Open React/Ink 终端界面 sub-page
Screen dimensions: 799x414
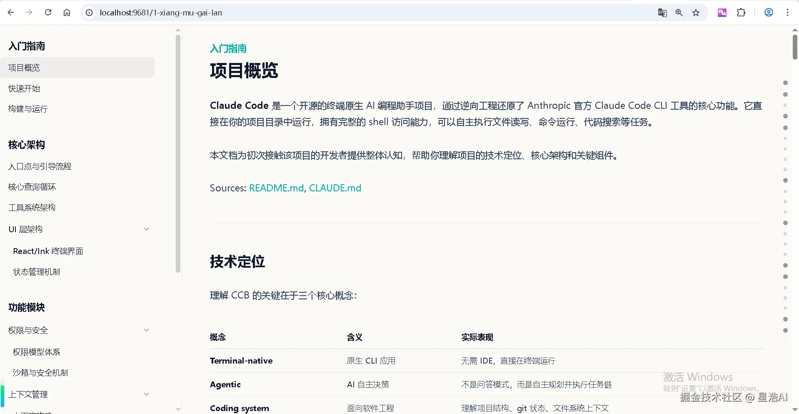48,251
